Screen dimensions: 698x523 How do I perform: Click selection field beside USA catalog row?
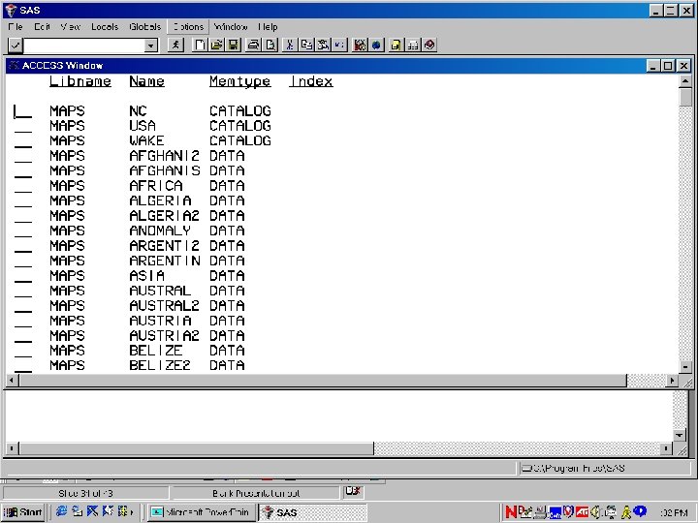pyautogui.click(x=22, y=126)
